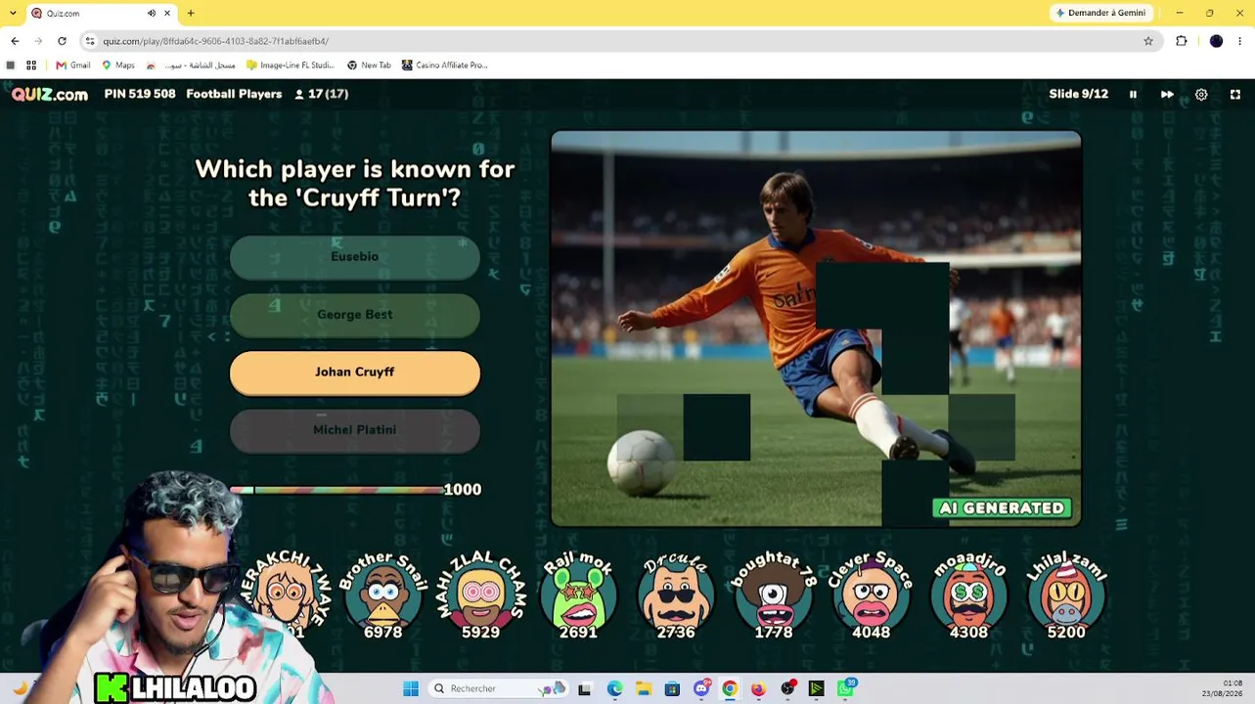Click the AI-generated footballer image
Image resolution: width=1255 pixels, height=704 pixels.
click(816, 329)
